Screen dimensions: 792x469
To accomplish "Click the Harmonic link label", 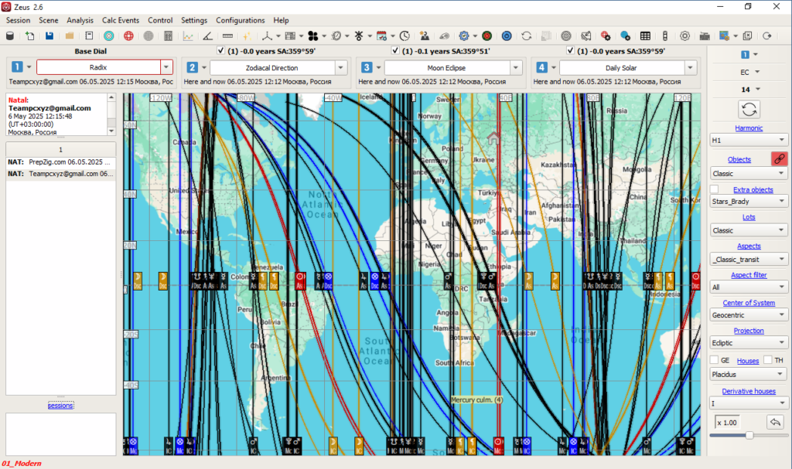I will (x=748, y=127).
